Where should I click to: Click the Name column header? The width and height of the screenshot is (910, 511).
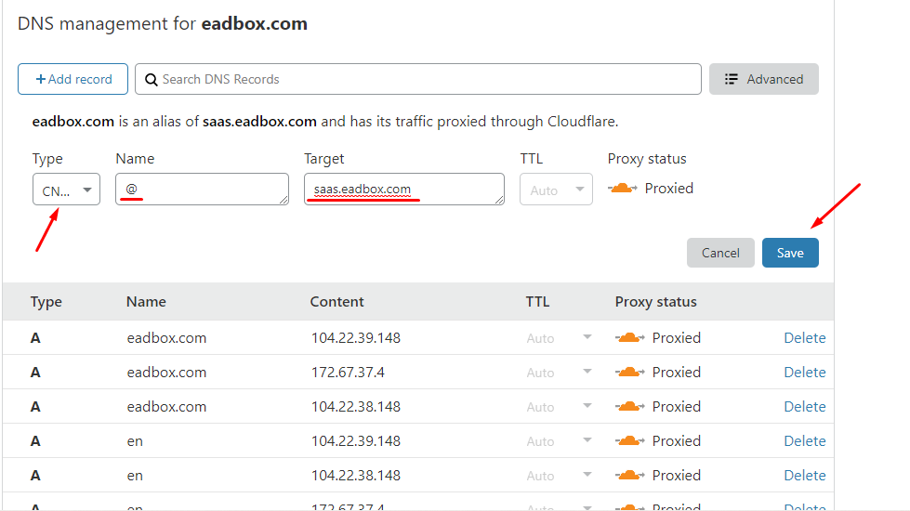(146, 302)
